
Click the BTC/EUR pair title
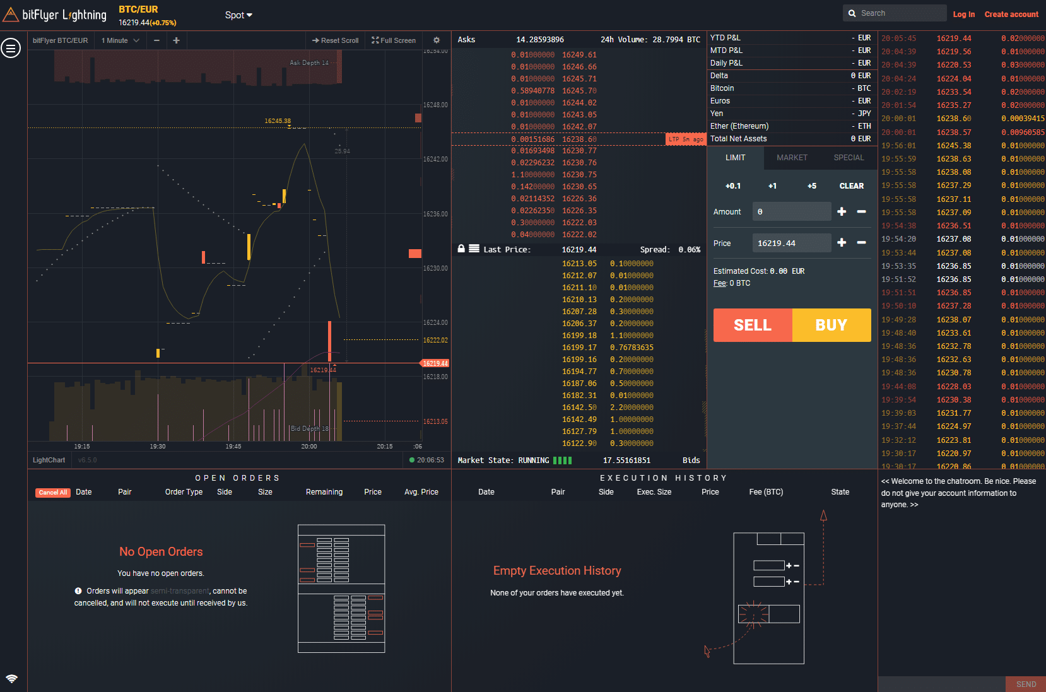click(x=138, y=9)
